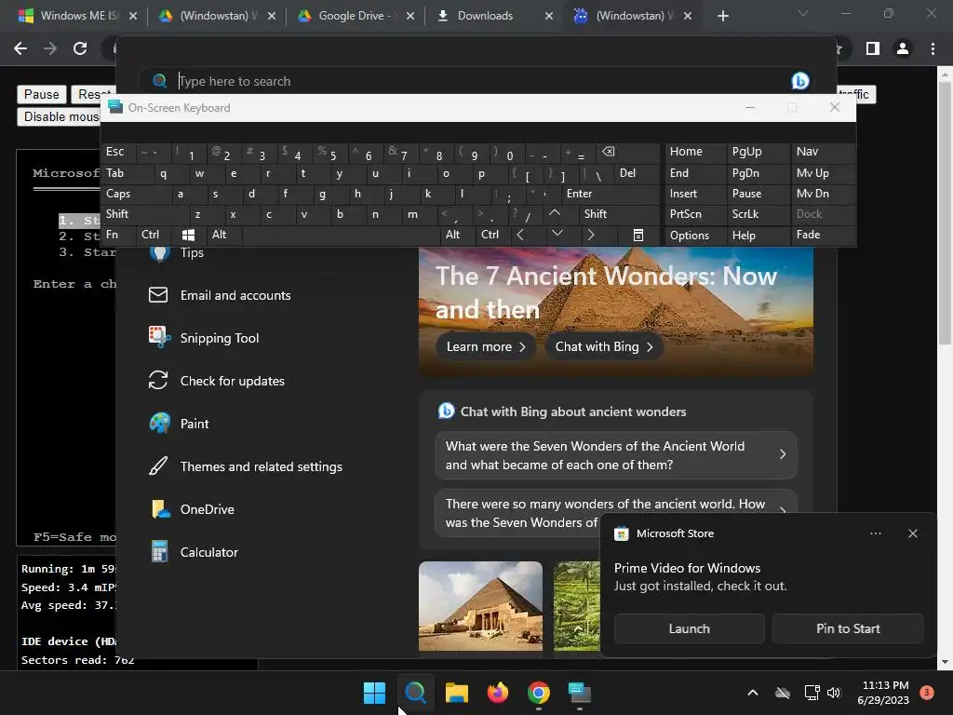This screenshot has height=715, width=953.
Task: Open OneDrive from the app list
Action: tap(208, 509)
